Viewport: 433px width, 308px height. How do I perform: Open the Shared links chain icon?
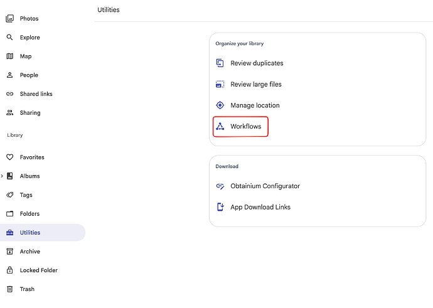pyautogui.click(x=9, y=94)
